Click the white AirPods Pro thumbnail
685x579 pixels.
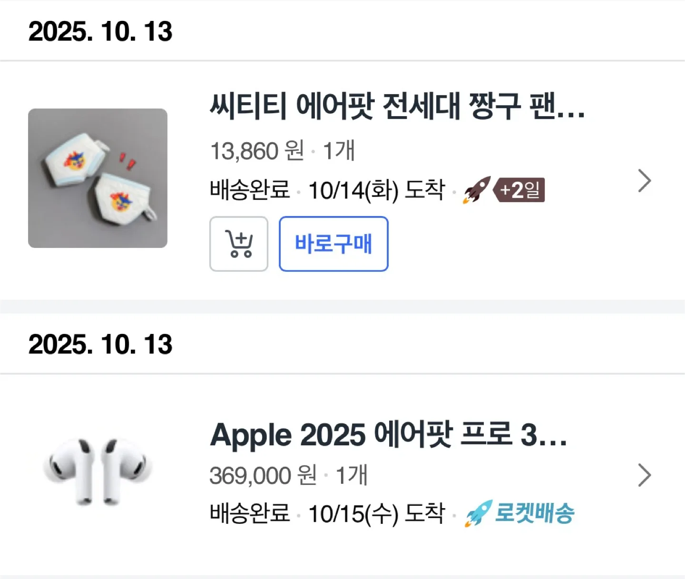98,471
